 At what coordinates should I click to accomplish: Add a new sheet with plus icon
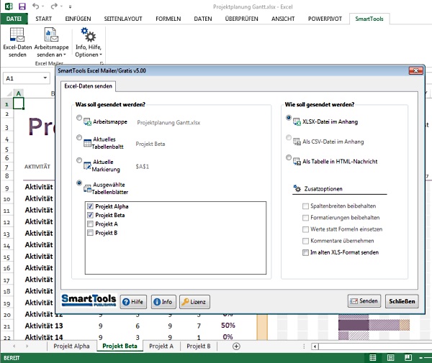click(x=236, y=346)
